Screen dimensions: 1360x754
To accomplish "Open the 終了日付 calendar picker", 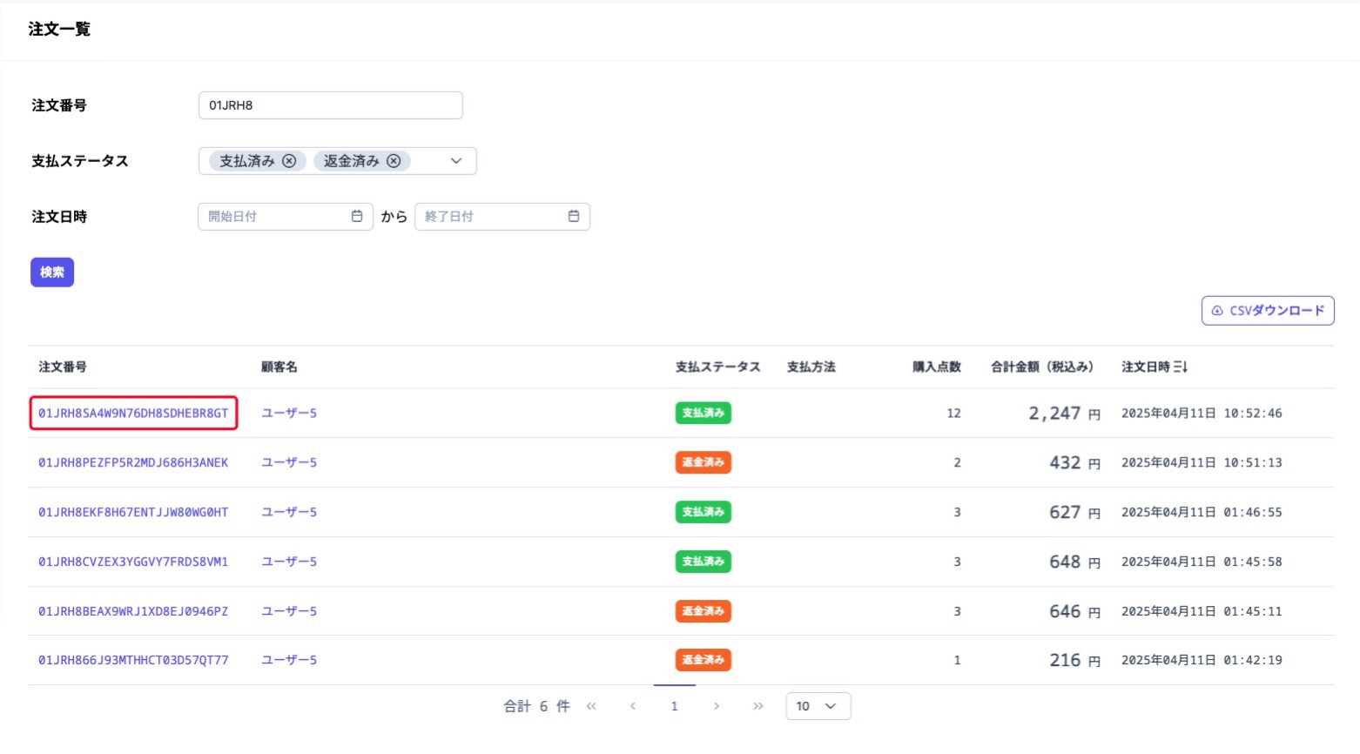I will click(574, 216).
